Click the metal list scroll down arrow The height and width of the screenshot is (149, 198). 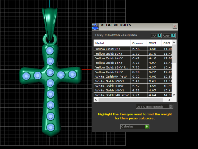(174, 95)
